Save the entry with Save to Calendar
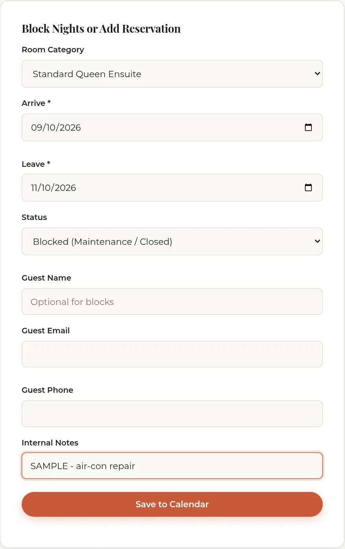345x549 pixels. 172,504
